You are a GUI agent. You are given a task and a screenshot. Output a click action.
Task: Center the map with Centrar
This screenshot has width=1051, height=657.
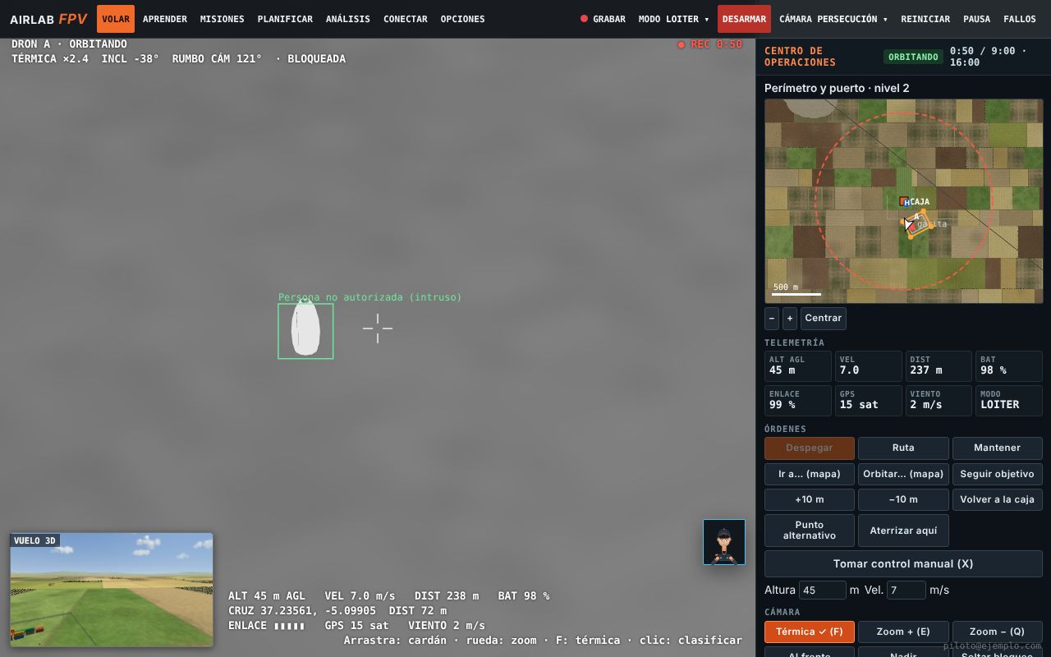pyautogui.click(x=824, y=319)
